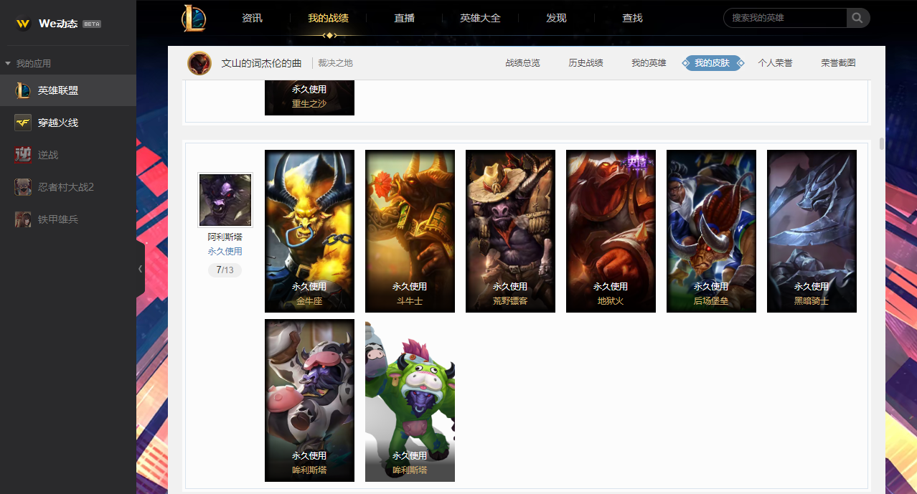The image size is (917, 494).
Task: Click the summoner avatar icon
Action: point(199,63)
